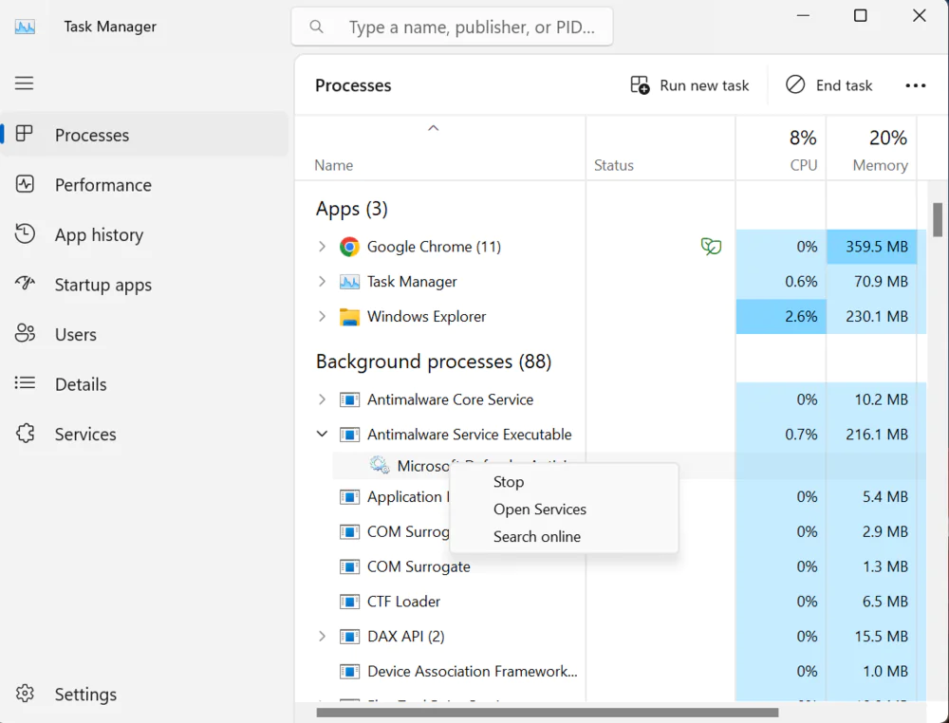Expand the Task Manager process group

[322, 282]
